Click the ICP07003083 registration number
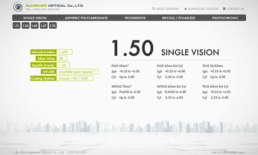258x155 pixels. pos(77,152)
